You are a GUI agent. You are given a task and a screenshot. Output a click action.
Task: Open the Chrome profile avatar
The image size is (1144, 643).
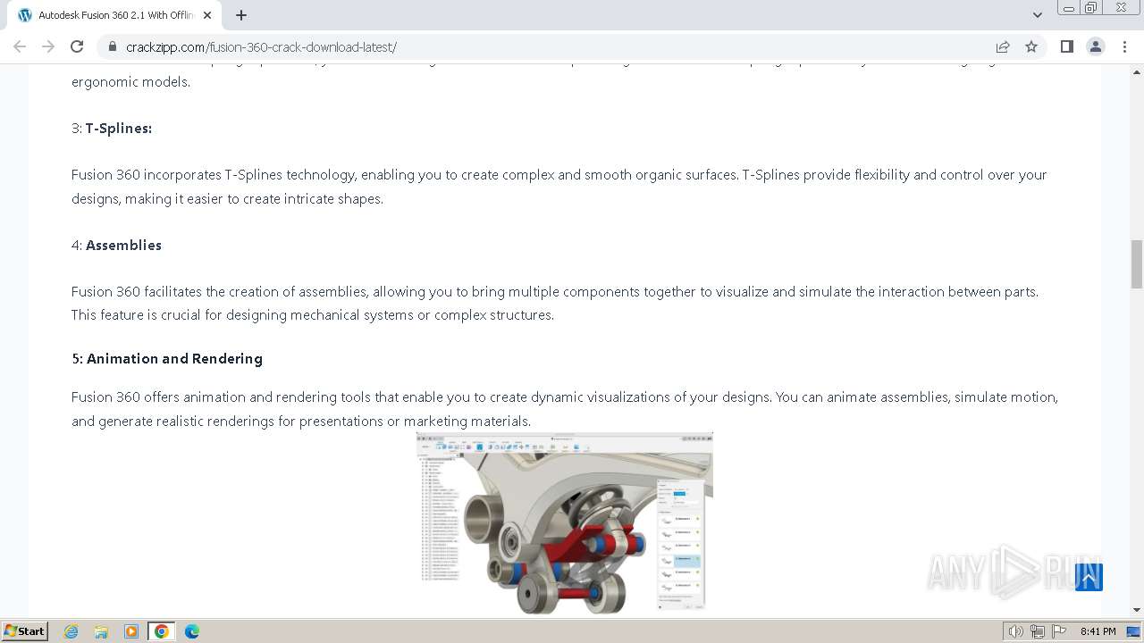[1095, 46]
